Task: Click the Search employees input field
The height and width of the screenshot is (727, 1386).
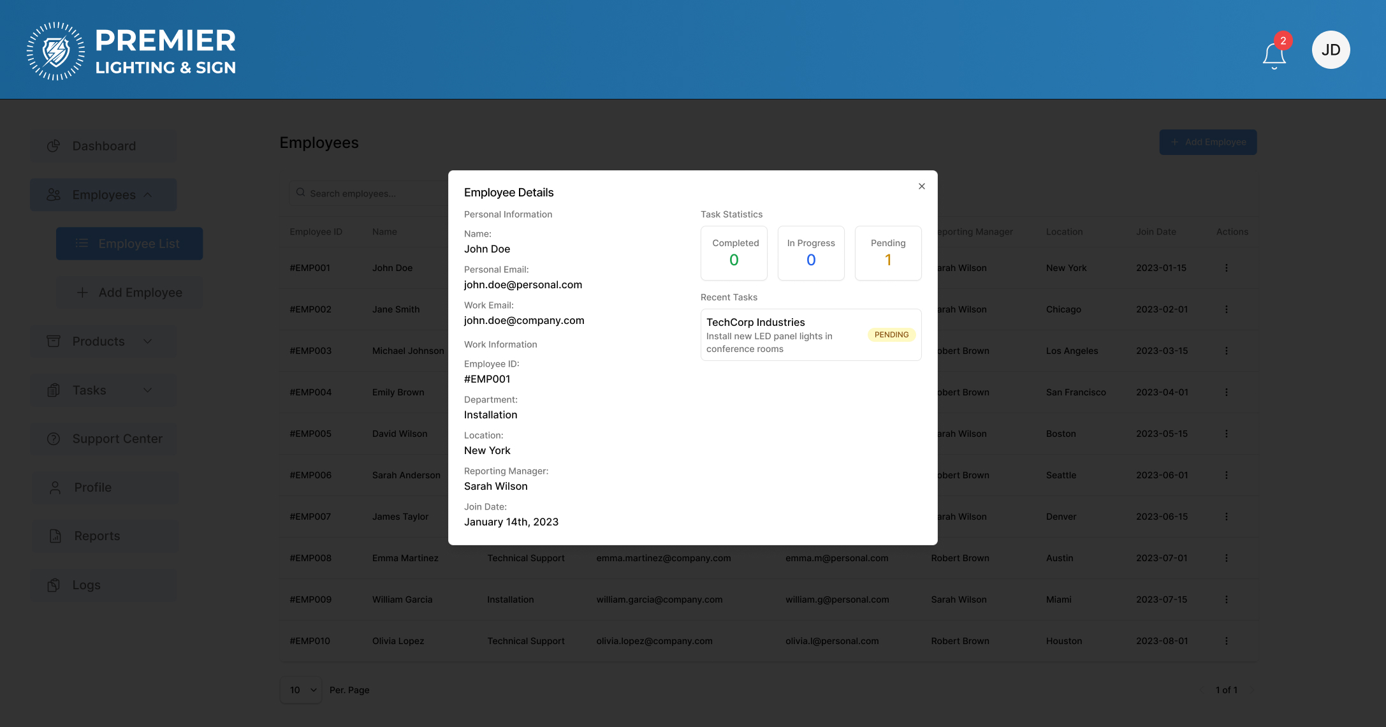Action: tap(370, 193)
